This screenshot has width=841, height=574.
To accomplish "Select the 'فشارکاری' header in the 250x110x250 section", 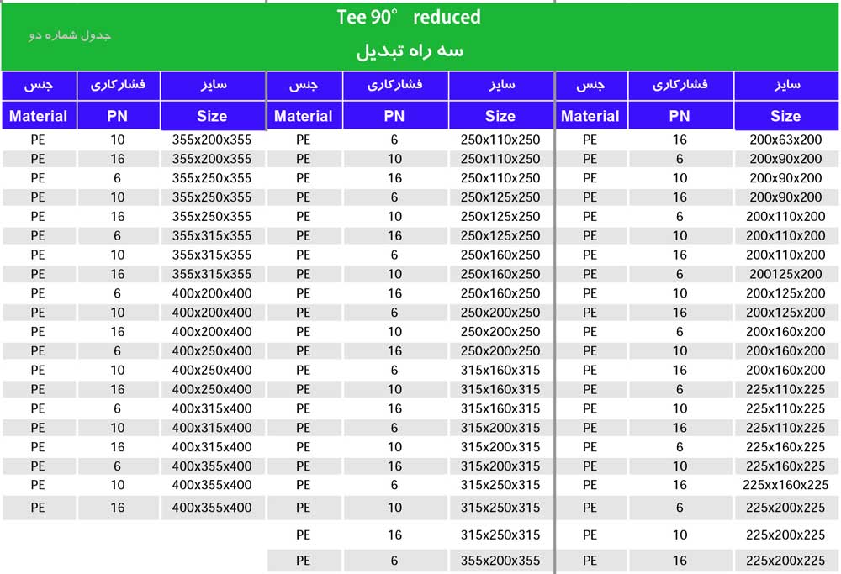I will (x=394, y=86).
